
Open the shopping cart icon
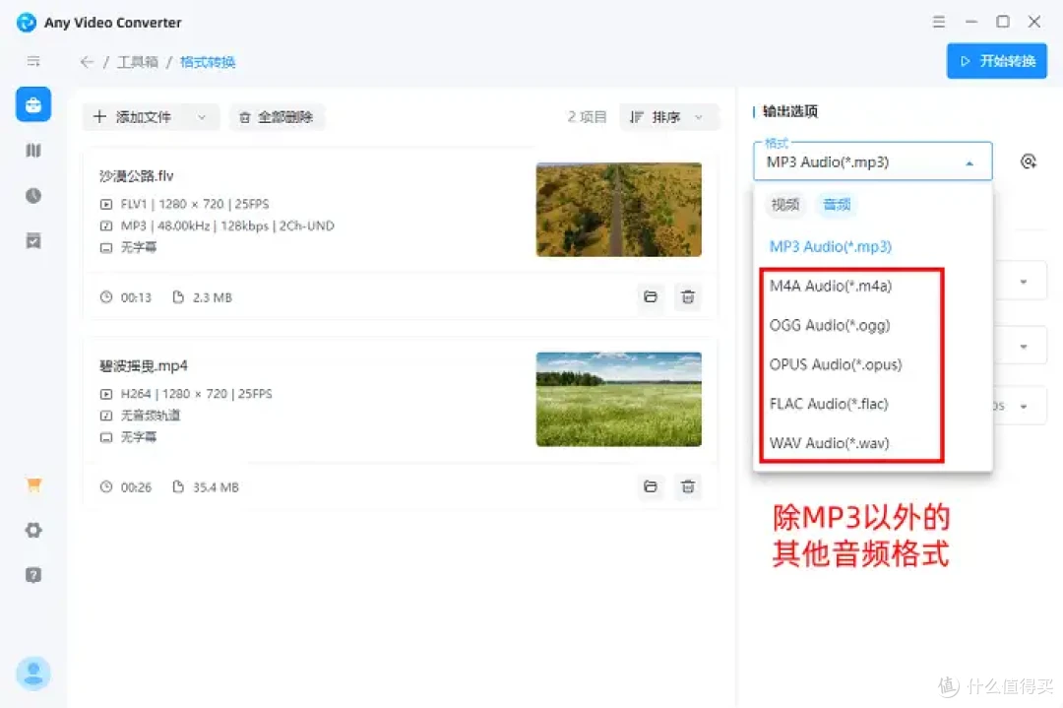click(x=33, y=484)
